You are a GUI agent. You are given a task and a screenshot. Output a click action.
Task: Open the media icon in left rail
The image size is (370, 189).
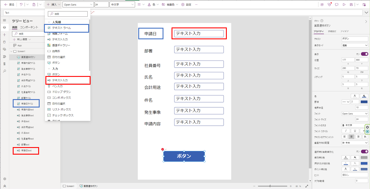click(4, 49)
